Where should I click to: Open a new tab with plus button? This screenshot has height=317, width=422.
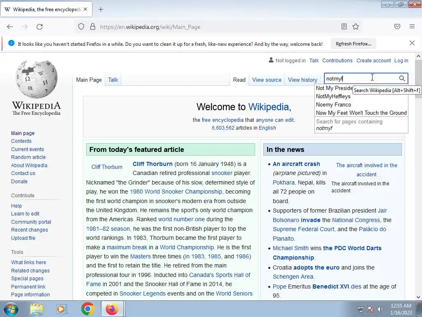(101, 9)
